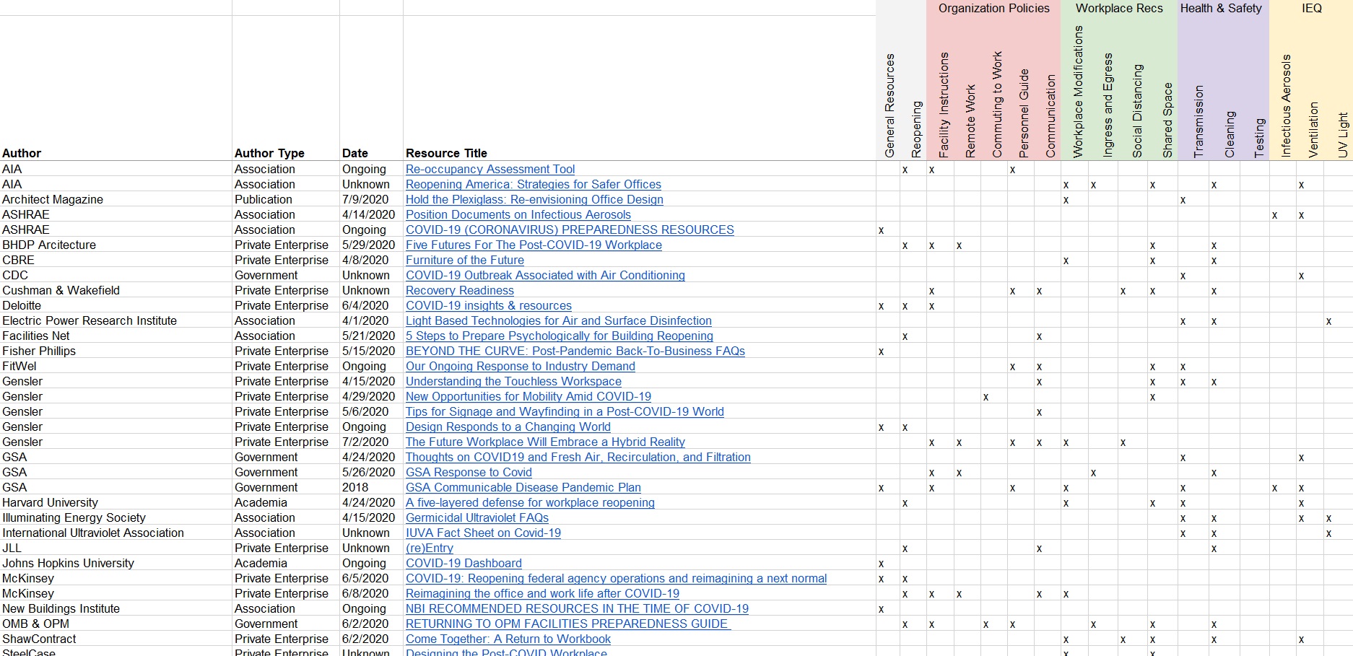Screen dimensions: 1353x656
Task: Open New Opportunities for Mobility Amid COVID-19
Action: tap(528, 396)
